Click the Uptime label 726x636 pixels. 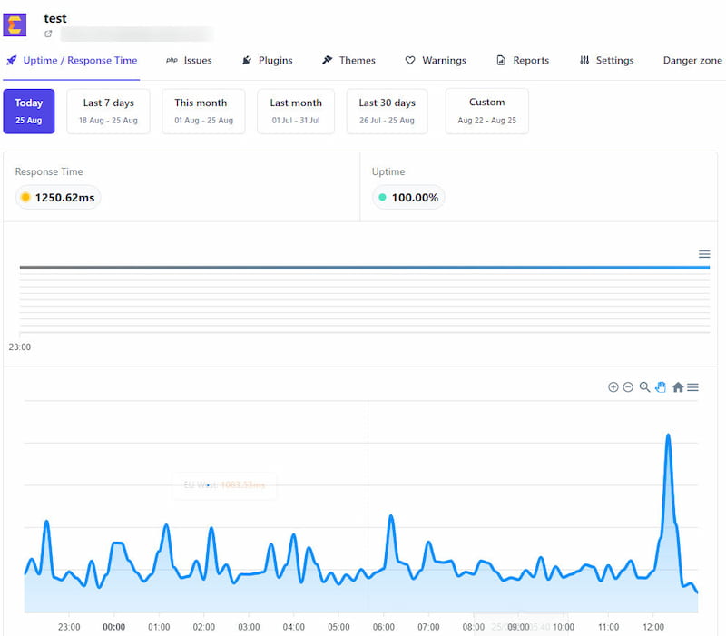[x=388, y=171]
